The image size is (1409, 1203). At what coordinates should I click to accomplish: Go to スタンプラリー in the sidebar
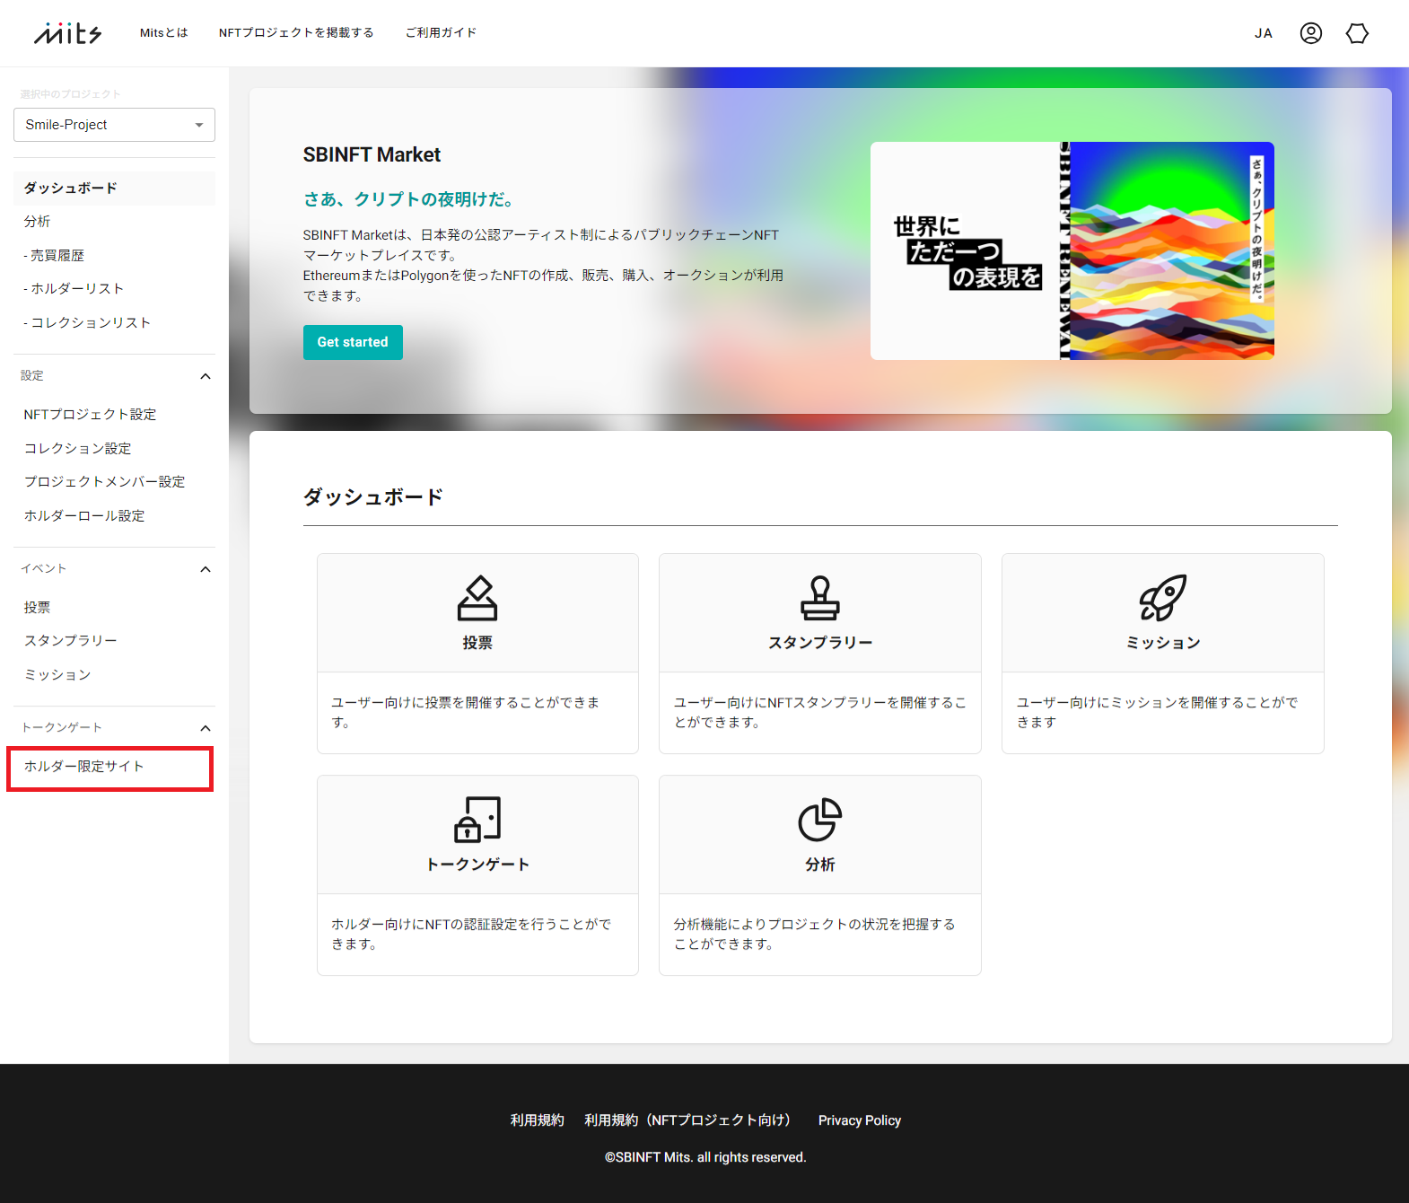(x=70, y=641)
